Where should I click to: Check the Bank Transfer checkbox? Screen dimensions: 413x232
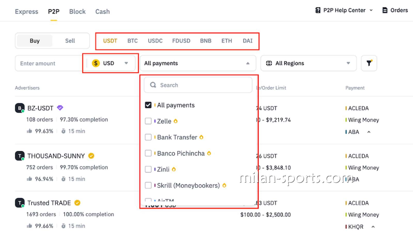tap(148, 137)
